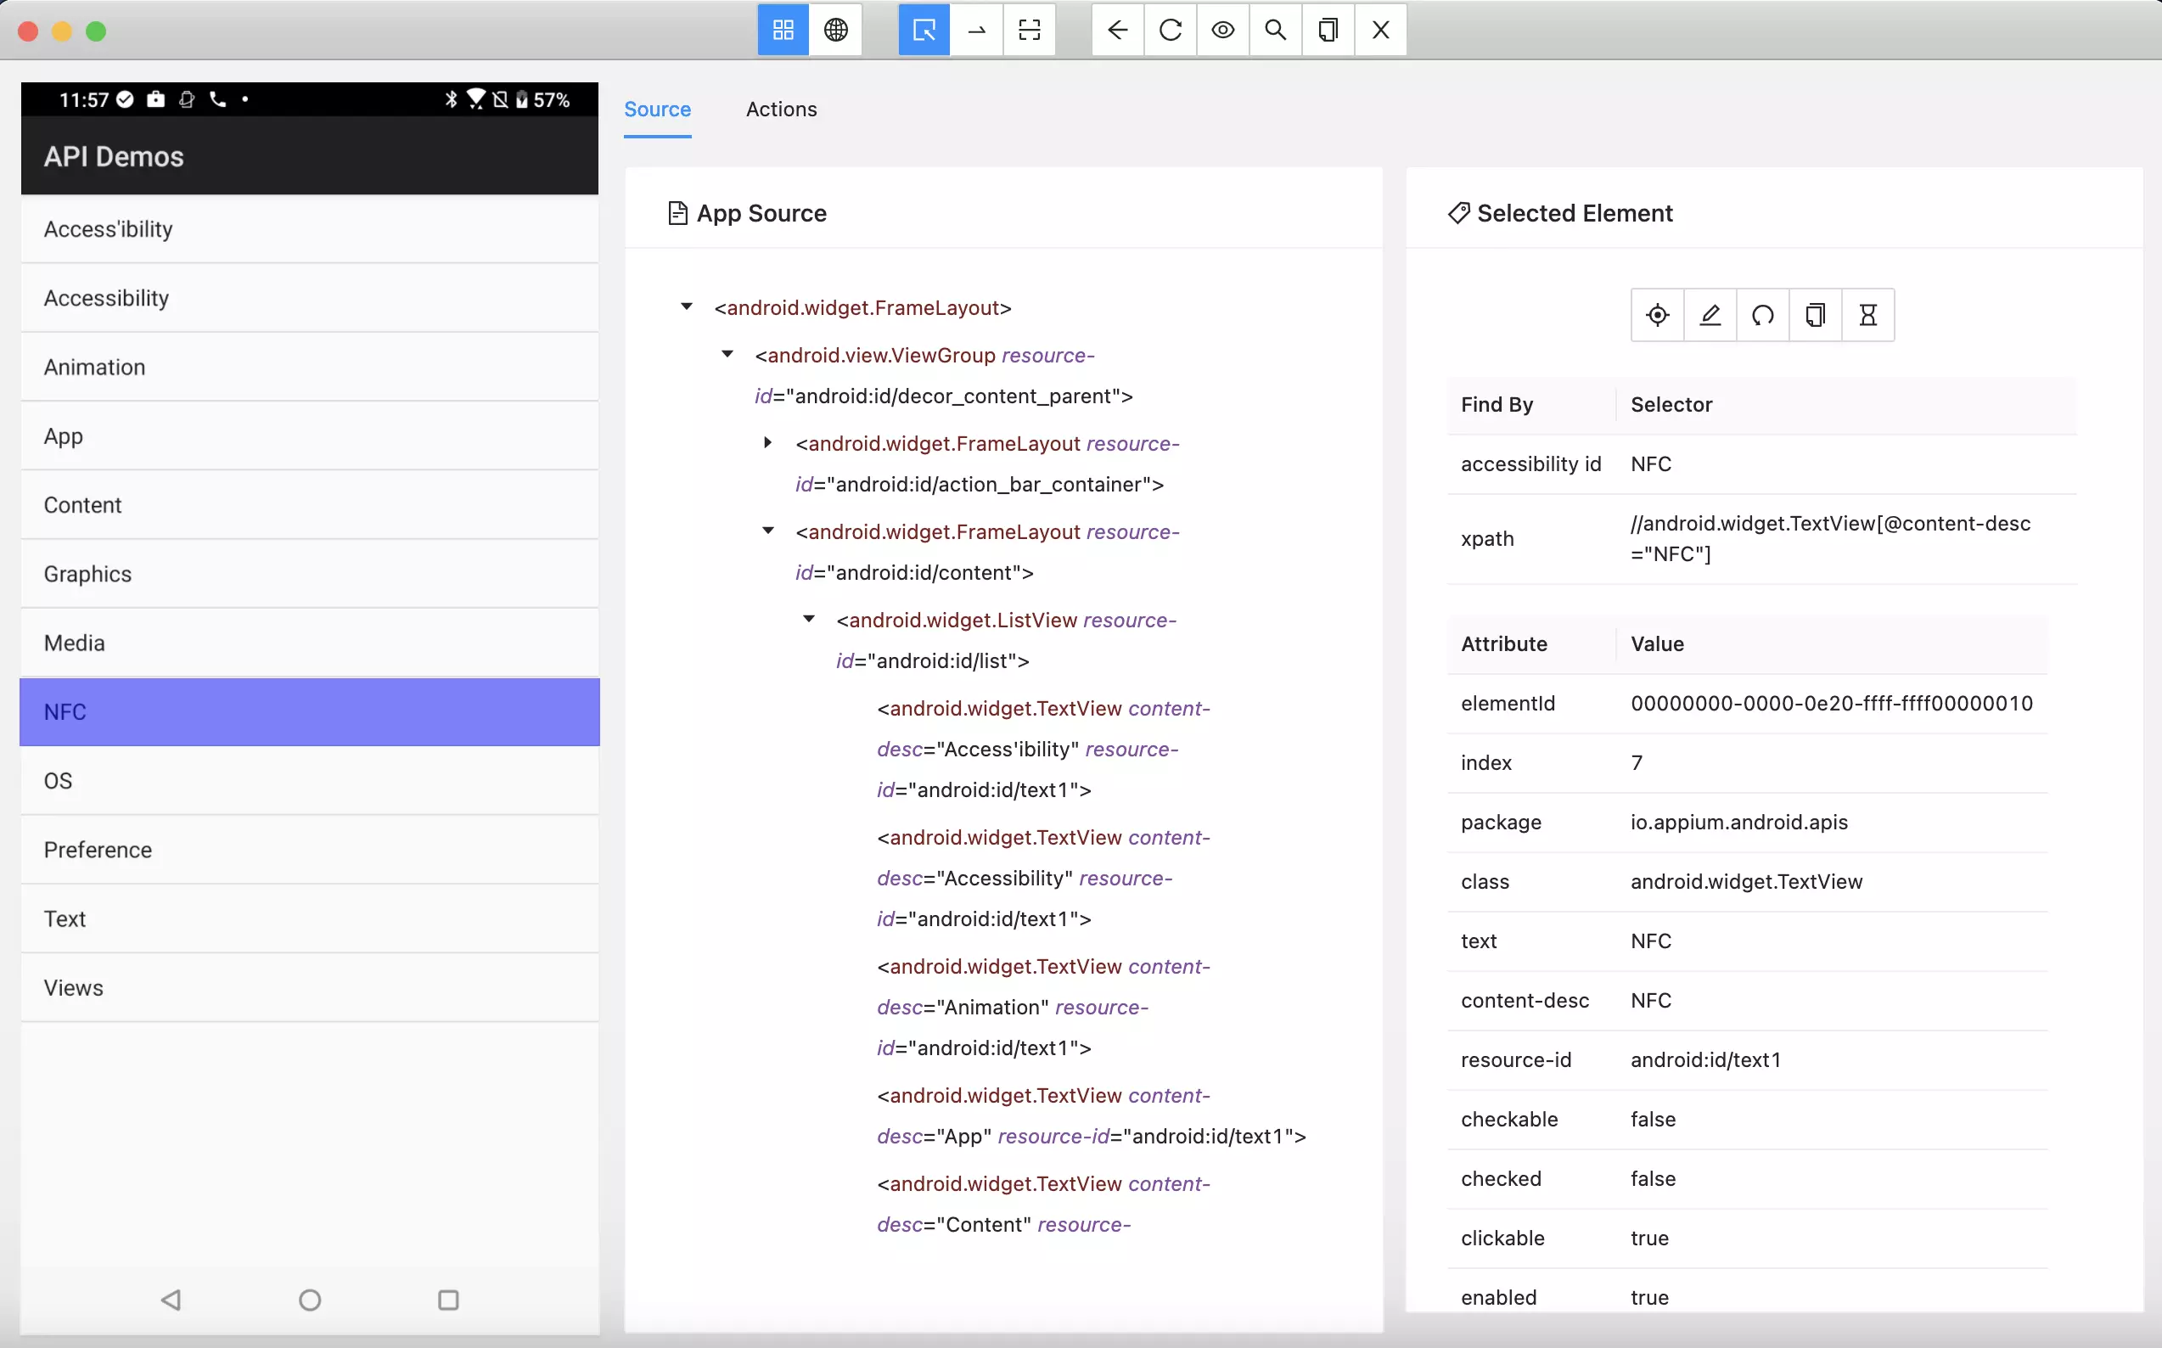Collapse root android.widget.FrameLayout node
The height and width of the screenshot is (1348, 2162).
coord(687,306)
